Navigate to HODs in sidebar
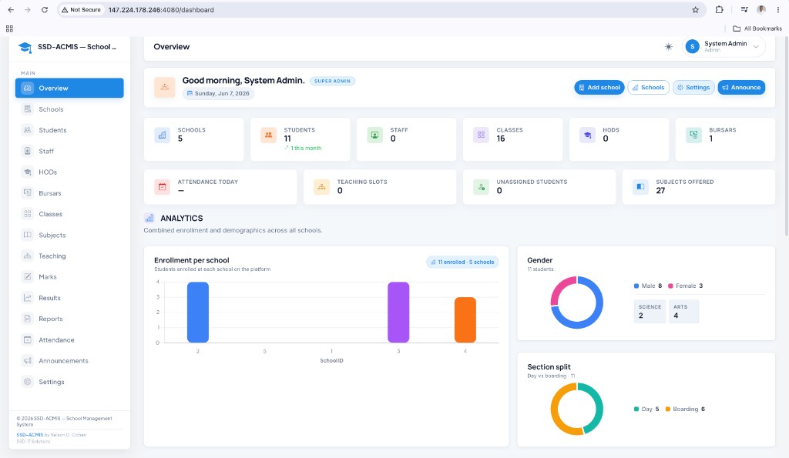Image resolution: width=789 pixels, height=458 pixels. [69, 172]
